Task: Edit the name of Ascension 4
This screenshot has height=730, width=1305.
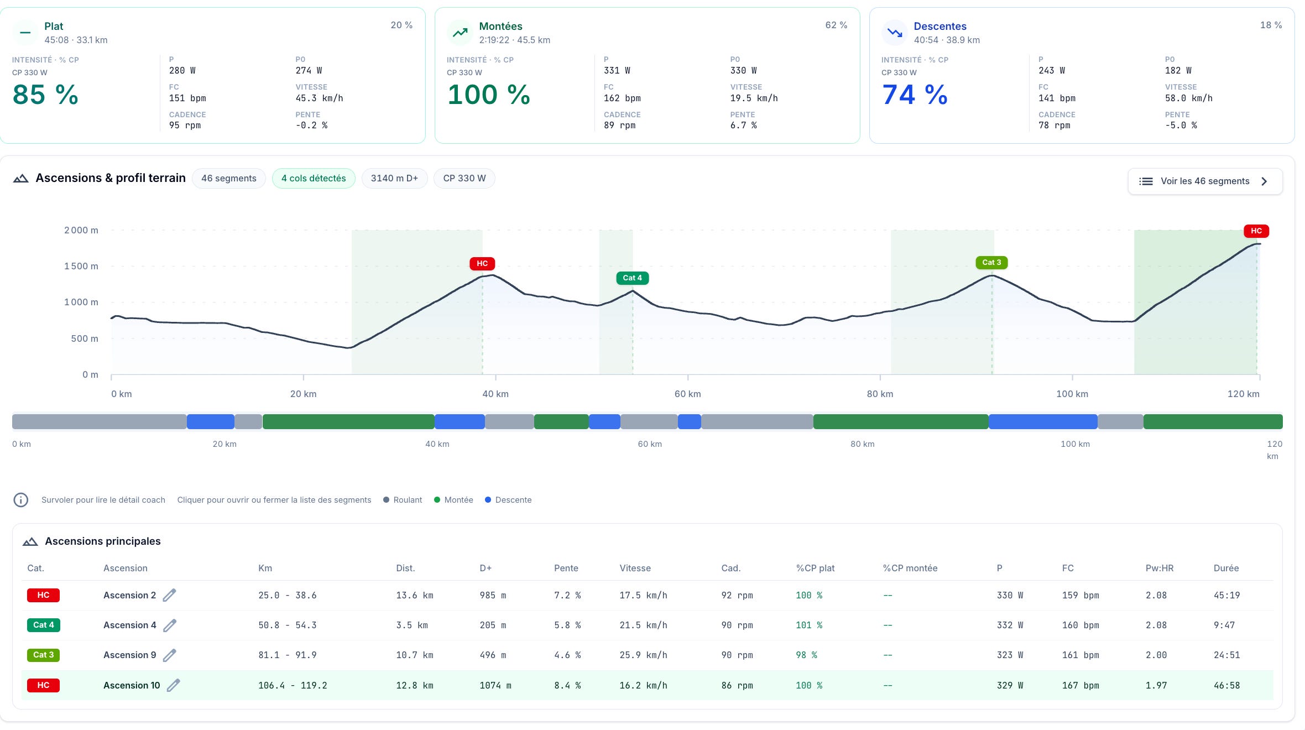Action: (170, 625)
